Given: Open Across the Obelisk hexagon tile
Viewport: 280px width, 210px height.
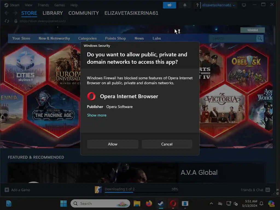Looking at the screenshot, I should 247,69.
